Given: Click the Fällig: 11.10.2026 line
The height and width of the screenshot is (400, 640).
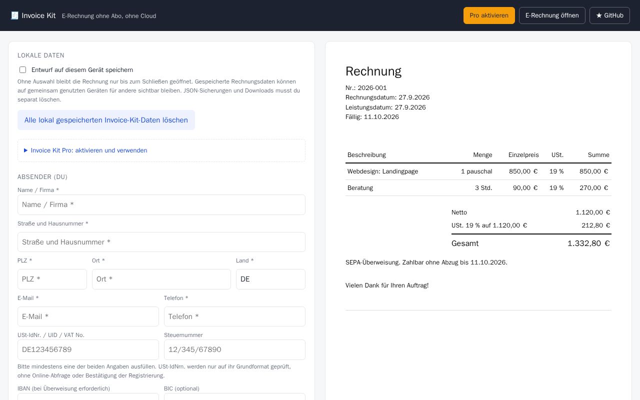Looking at the screenshot, I should pyautogui.click(x=372, y=117).
